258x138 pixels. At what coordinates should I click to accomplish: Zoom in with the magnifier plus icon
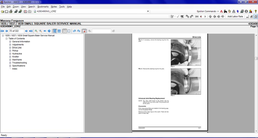[x=36, y=31]
